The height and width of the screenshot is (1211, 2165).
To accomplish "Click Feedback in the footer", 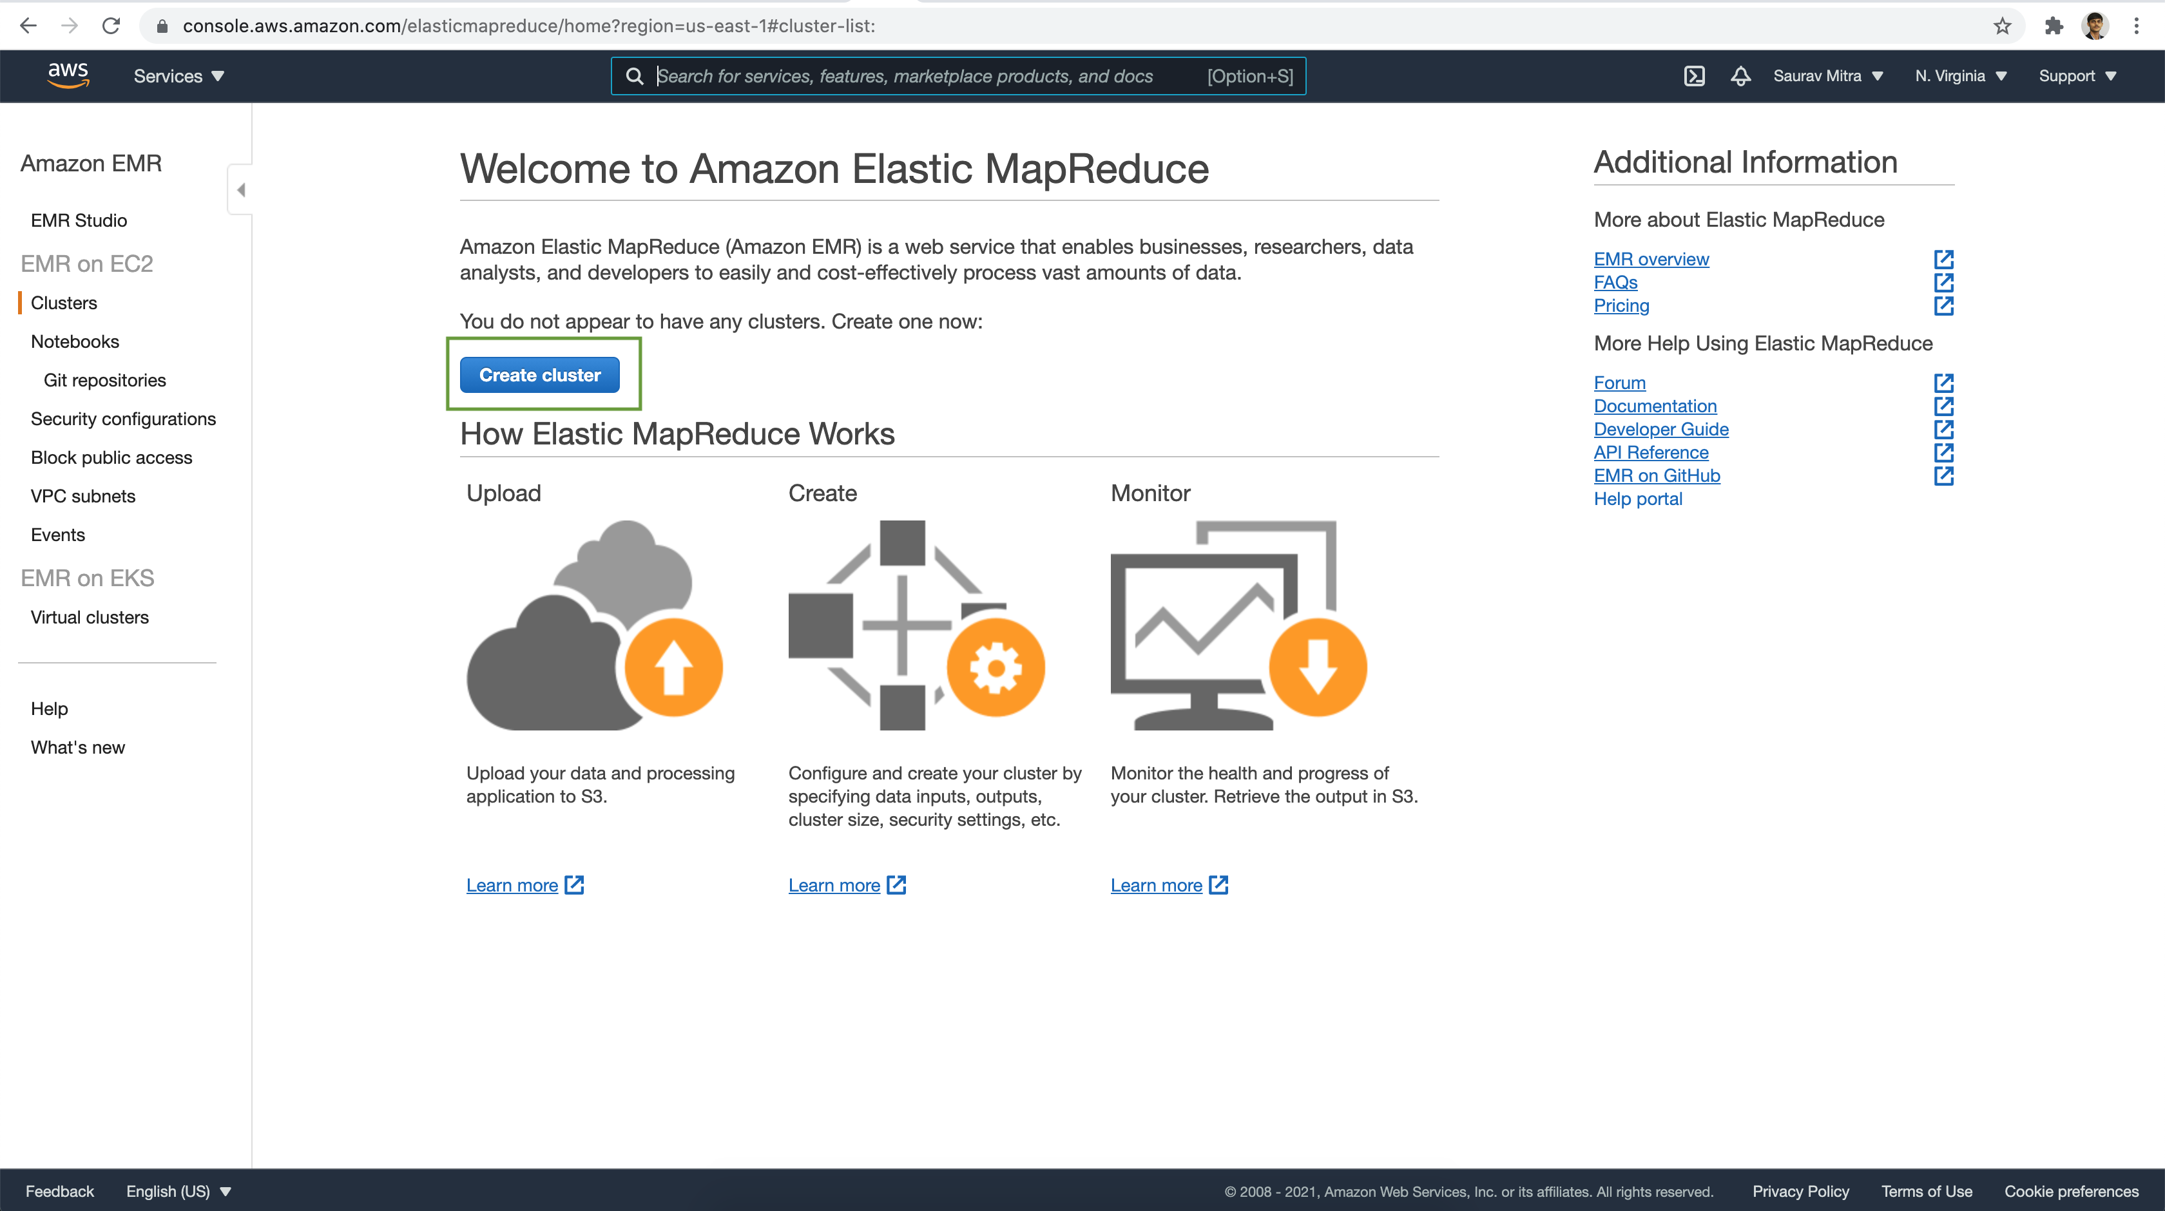I will point(60,1191).
